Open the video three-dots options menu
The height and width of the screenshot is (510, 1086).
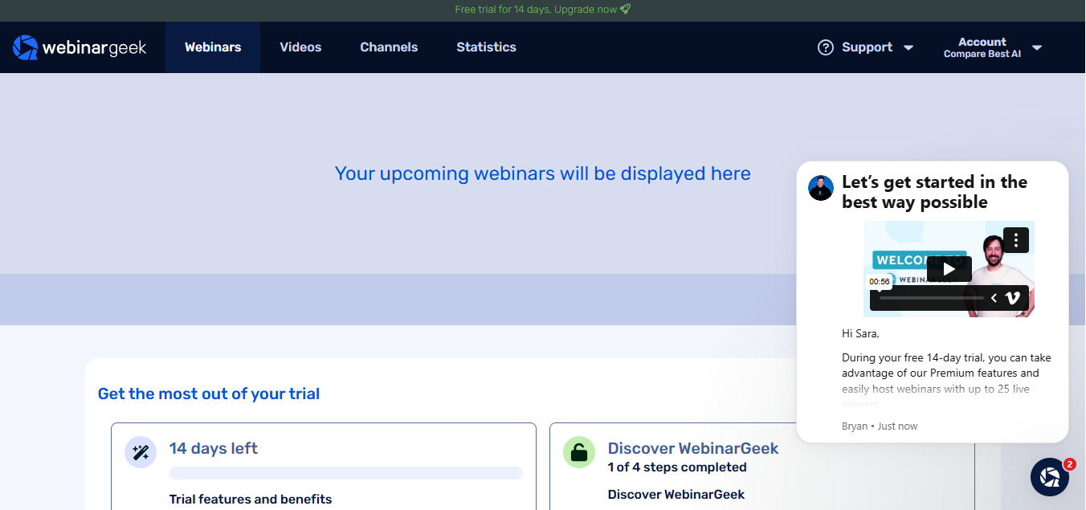[1016, 239]
